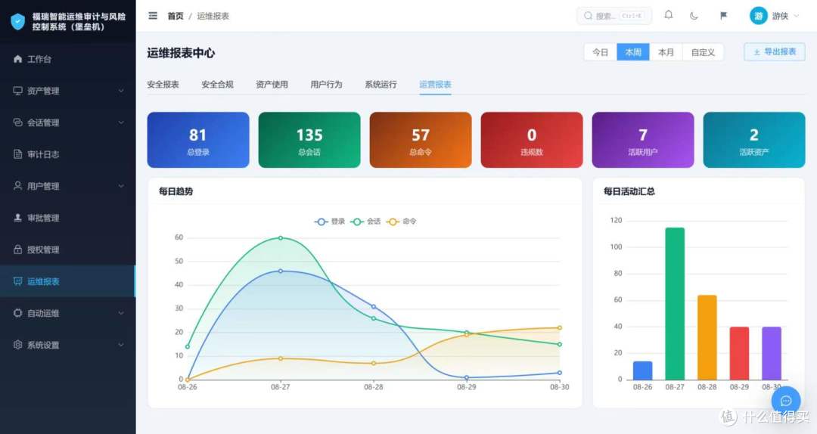Click the 会话 peak point at 08-27
This screenshot has width=817, height=434.
pos(281,237)
